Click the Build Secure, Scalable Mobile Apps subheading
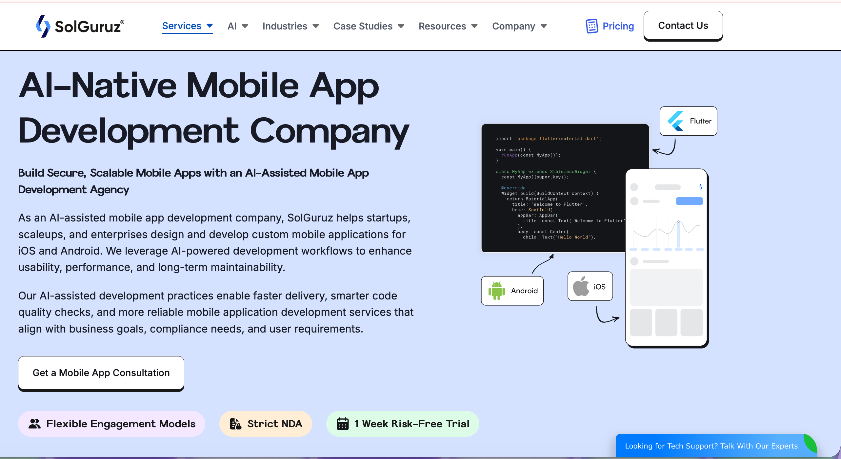 (x=193, y=181)
